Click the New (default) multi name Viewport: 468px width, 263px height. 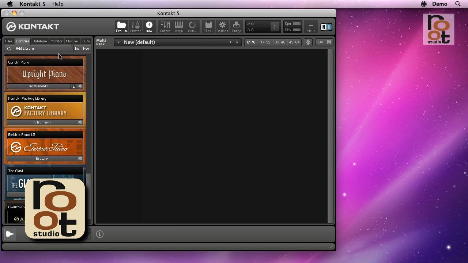pos(139,42)
